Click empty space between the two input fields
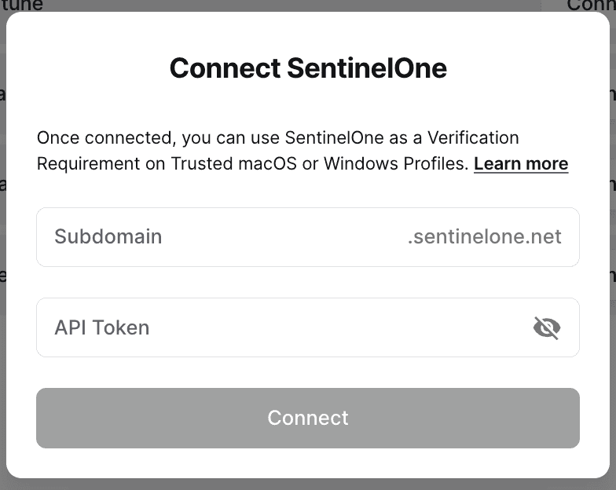The height and width of the screenshot is (490, 616). (x=308, y=282)
